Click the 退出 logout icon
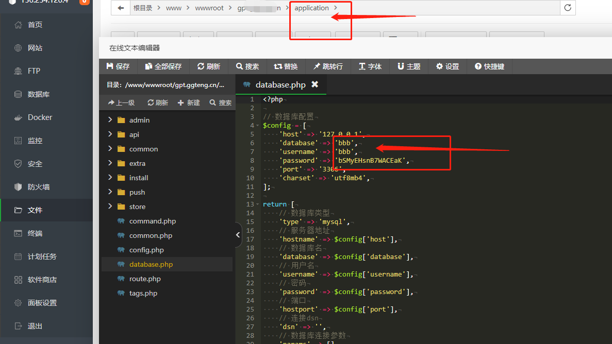 pyautogui.click(x=18, y=326)
